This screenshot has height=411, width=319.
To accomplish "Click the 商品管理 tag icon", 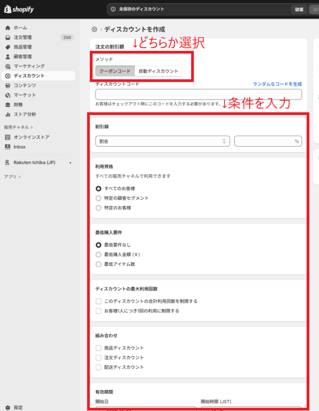I will pyautogui.click(x=8, y=47).
